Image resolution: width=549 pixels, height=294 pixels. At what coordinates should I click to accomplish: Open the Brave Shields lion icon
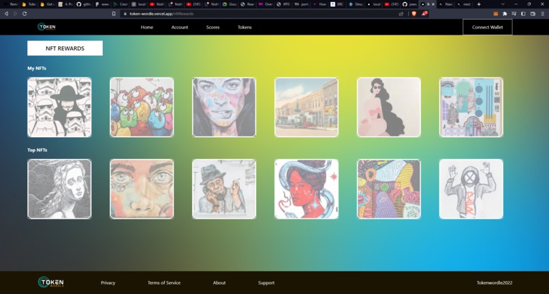click(414, 14)
